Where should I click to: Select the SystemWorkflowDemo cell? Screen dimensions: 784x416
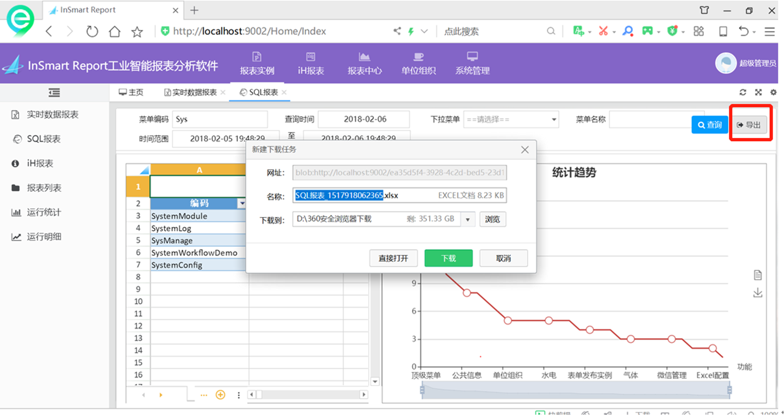198,253
